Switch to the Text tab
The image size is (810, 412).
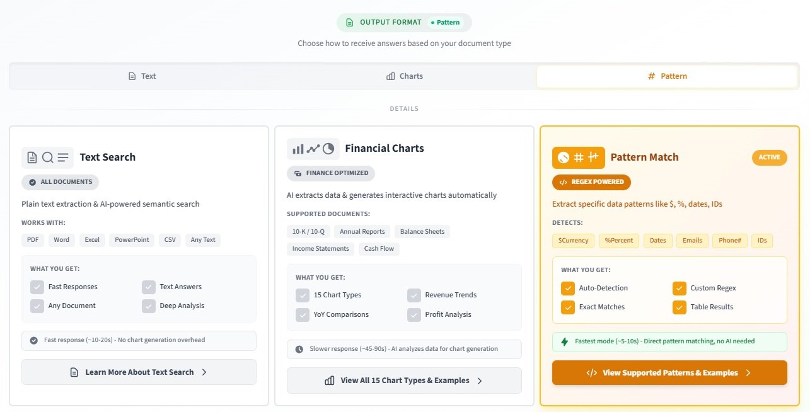tap(142, 76)
